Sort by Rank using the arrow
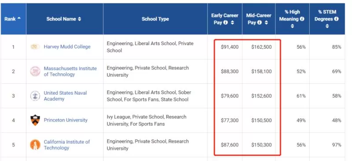This screenshot has height=161, width=352. click(x=19, y=18)
